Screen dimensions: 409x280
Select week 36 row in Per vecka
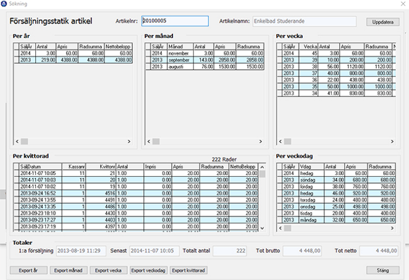click(336, 80)
